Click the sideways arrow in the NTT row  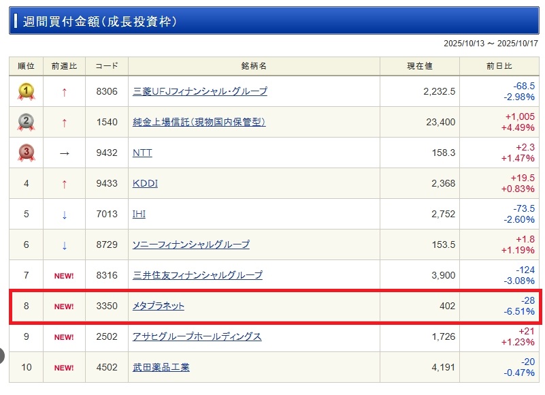pos(65,153)
